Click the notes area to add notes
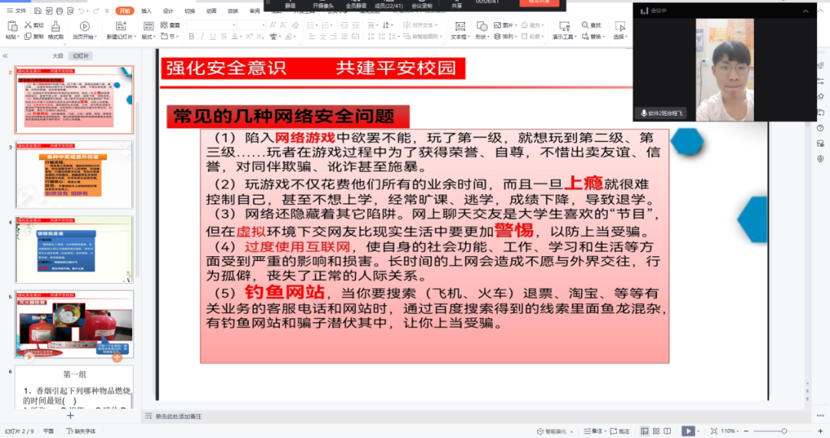This screenshot has width=830, height=438. tap(178, 416)
